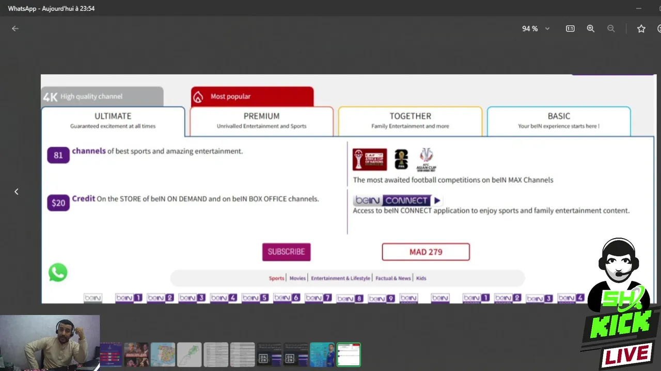Viewport: 661px width, 371px height.
Task: Open the Spain map thumbnail
Action: [x=163, y=355]
